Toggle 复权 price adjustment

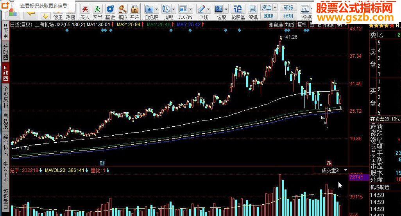(x=302, y=25)
